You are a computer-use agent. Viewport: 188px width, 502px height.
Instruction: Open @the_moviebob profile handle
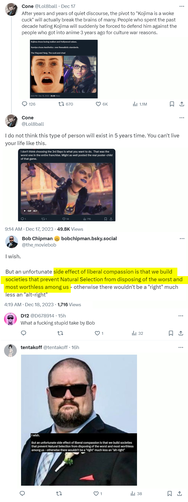[39, 245]
